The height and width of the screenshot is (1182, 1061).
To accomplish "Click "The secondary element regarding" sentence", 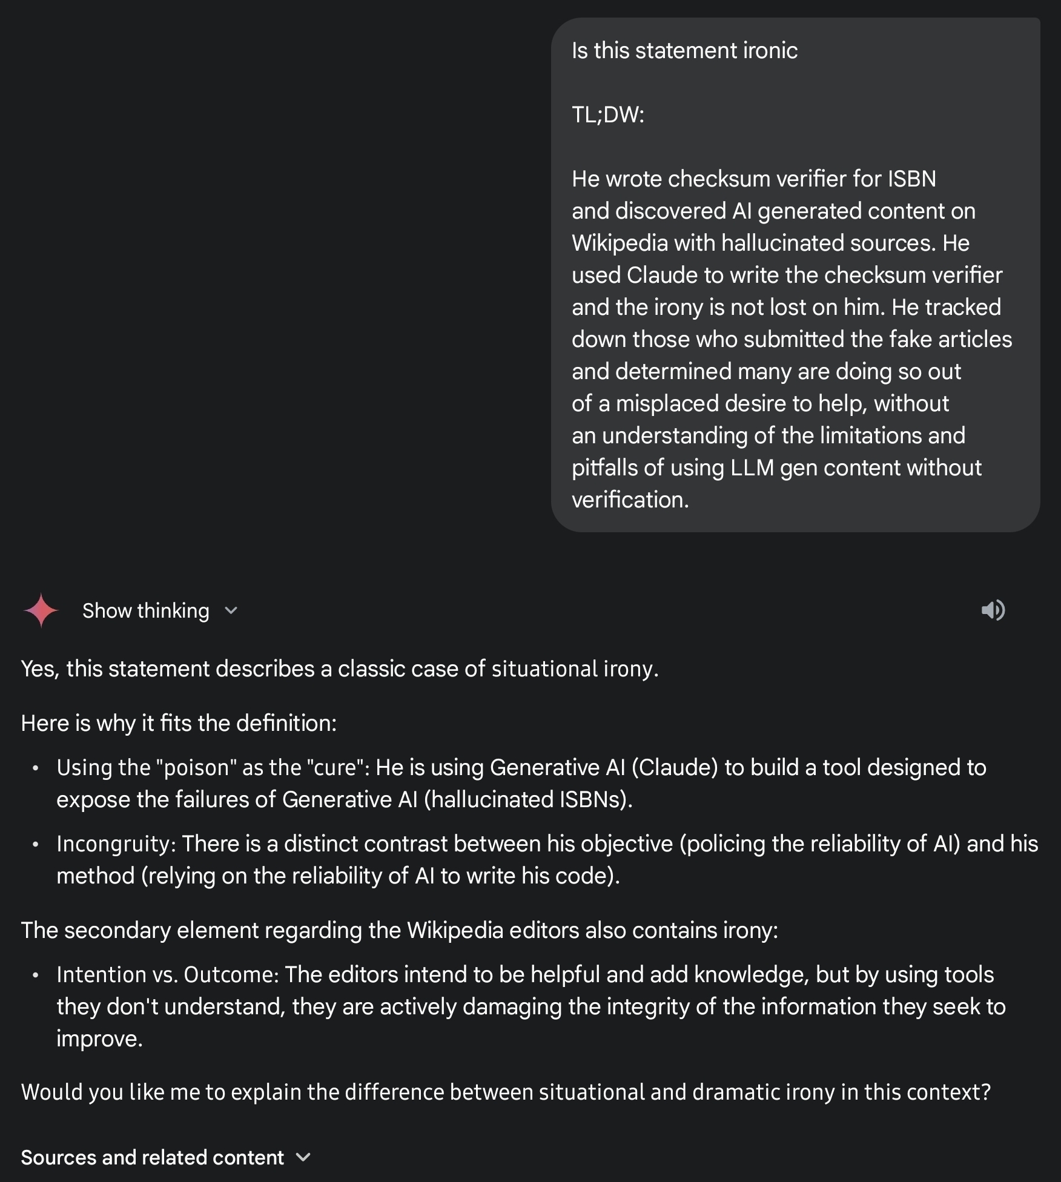I will [x=399, y=930].
